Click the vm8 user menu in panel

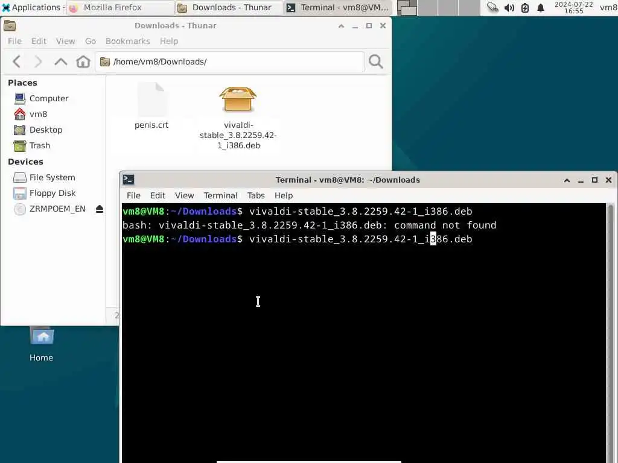click(608, 7)
